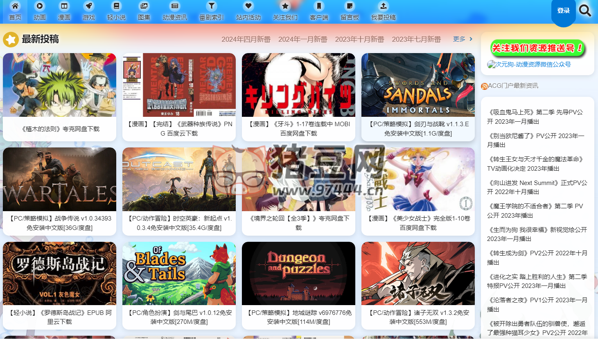This screenshot has height=339, width=598.
Task: Click the 首页 home icon
Action: tap(15, 6)
